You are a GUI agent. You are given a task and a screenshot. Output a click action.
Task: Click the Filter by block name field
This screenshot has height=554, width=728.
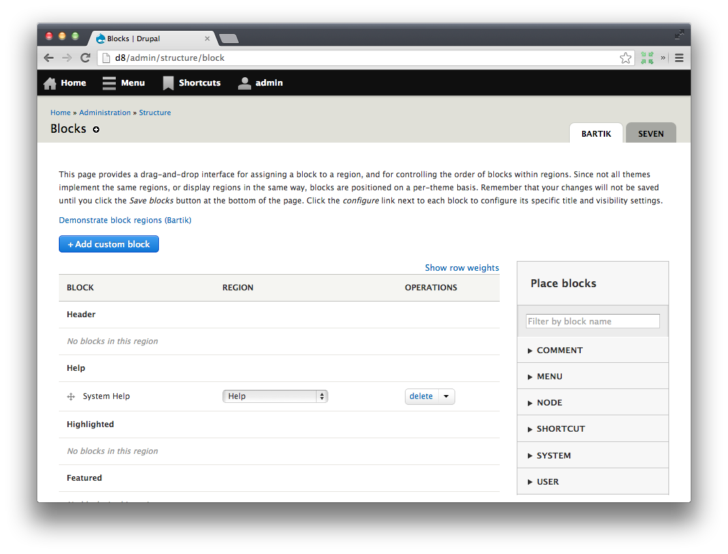[x=593, y=321]
